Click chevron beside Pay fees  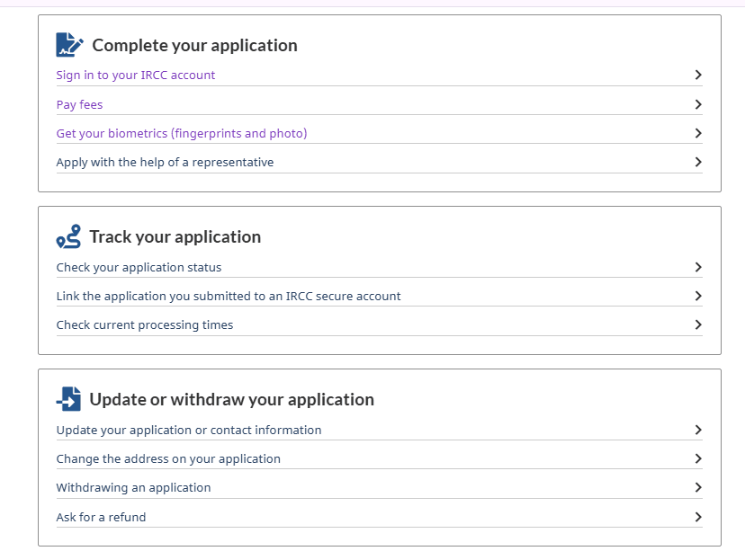(698, 104)
